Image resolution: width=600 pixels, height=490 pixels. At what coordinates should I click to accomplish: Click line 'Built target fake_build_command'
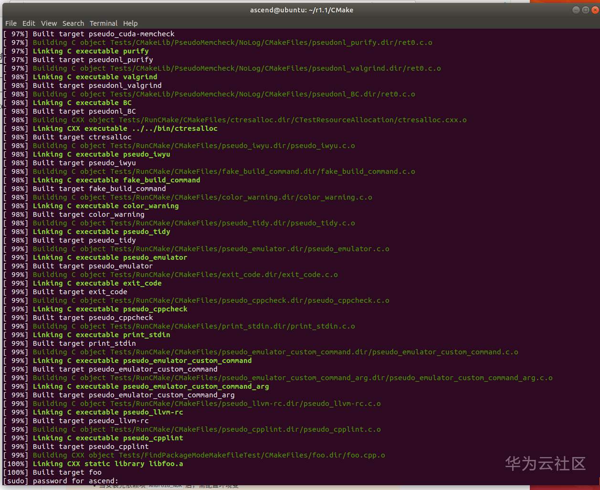click(x=84, y=189)
